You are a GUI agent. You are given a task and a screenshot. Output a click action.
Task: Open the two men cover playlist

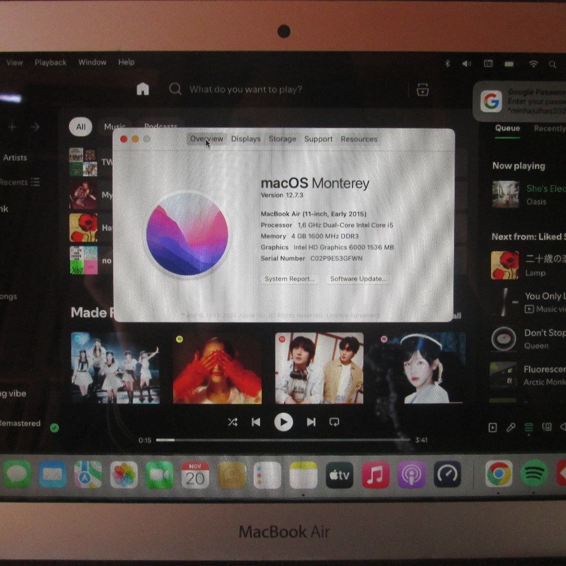[320, 367]
